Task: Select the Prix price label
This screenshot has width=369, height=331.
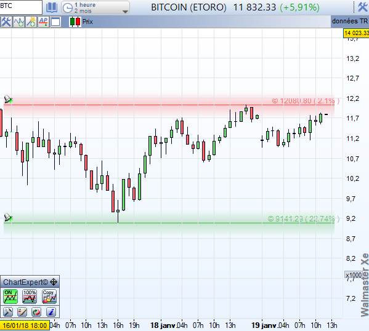Action: pos(87,22)
